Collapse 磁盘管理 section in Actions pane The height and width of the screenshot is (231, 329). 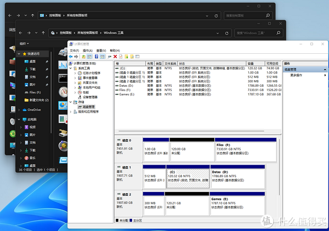(x=325, y=70)
